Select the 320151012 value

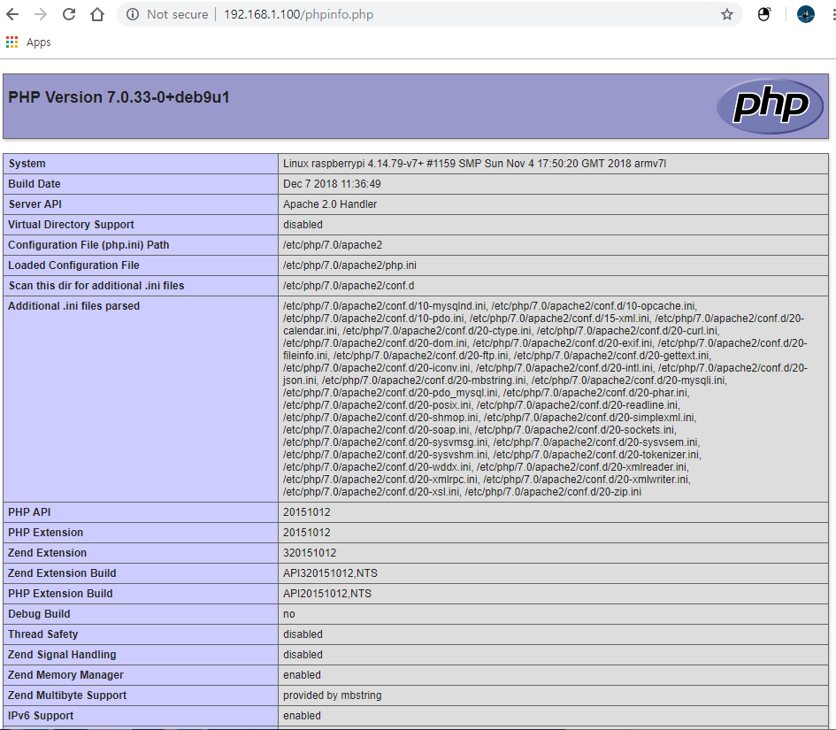pos(310,553)
